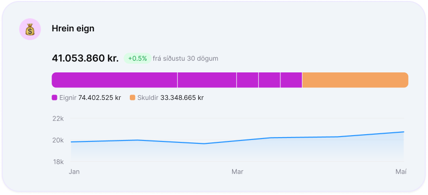Click the 41.053.860 kr. net worth amount
Image resolution: width=428 pixels, height=195 pixels.
tap(85, 58)
